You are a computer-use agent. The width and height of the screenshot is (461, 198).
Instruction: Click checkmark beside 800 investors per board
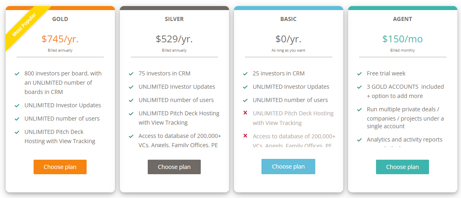(17, 74)
